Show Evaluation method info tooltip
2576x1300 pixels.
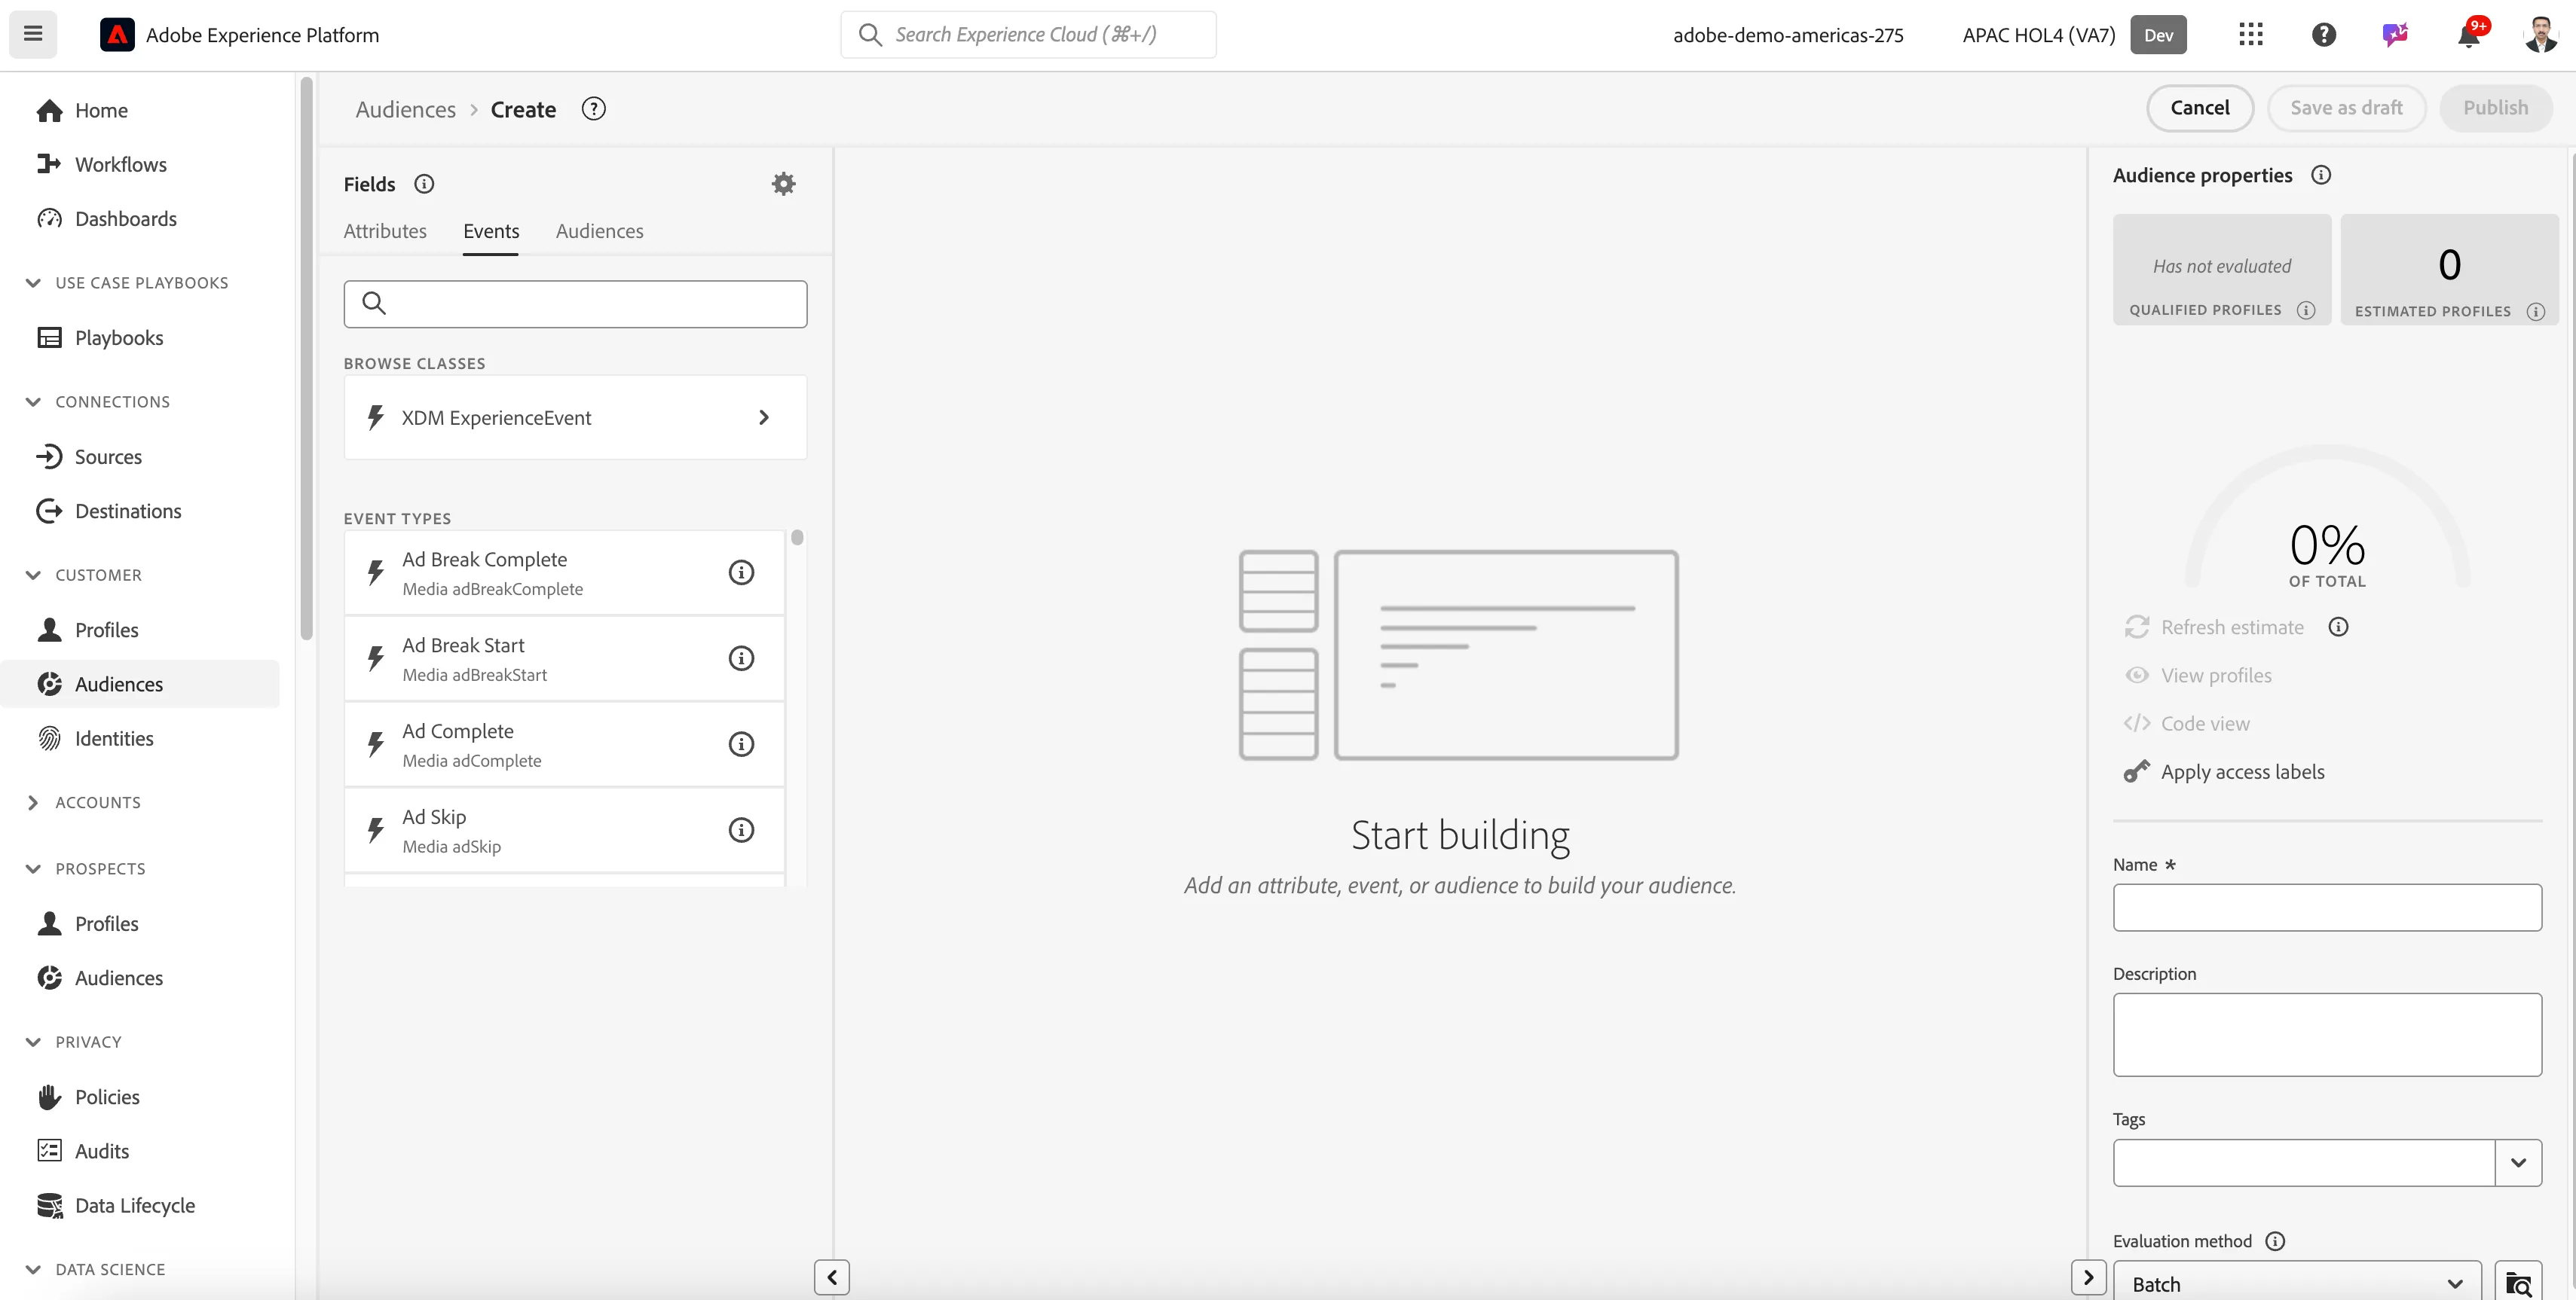[x=2275, y=1241]
